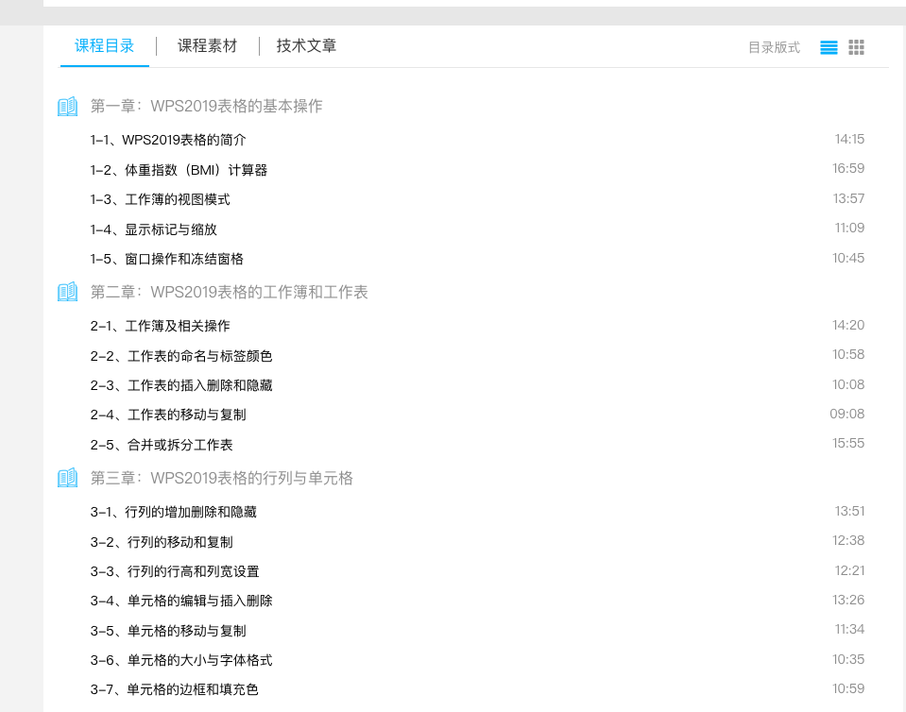Play lesson 2-3、工作表的插入删除和隐藏
906x712 pixels.
181,385
